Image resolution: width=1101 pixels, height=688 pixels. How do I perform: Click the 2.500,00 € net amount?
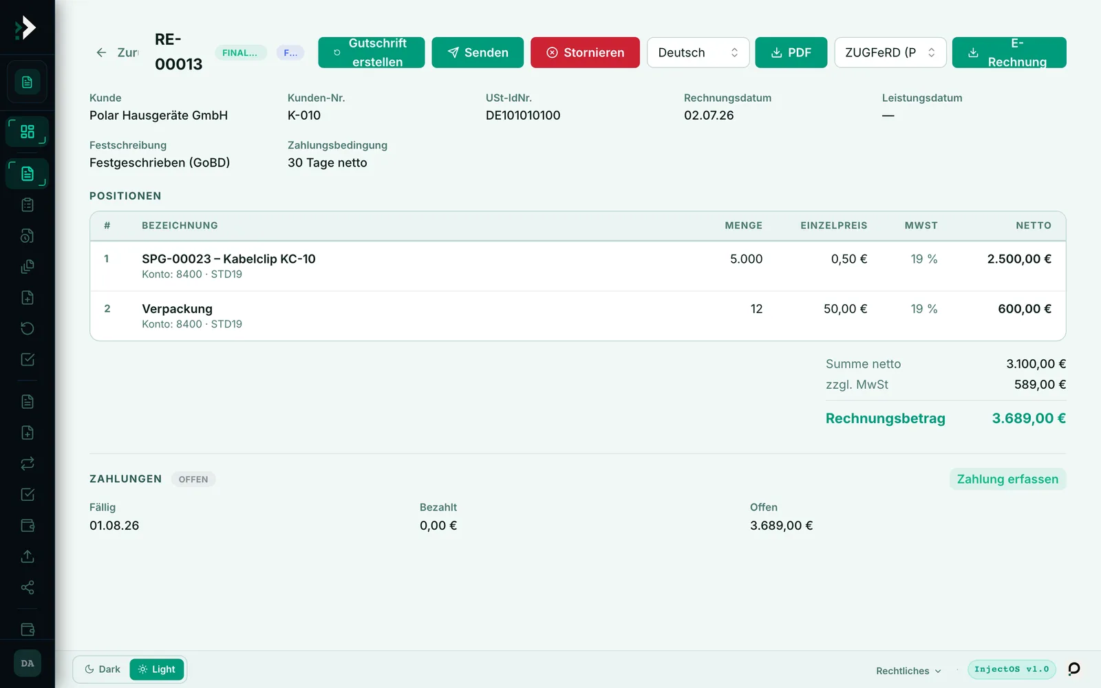click(x=1019, y=259)
